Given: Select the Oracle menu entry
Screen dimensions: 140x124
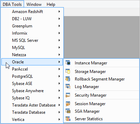Looking at the screenshot, I should click(x=32, y=62).
